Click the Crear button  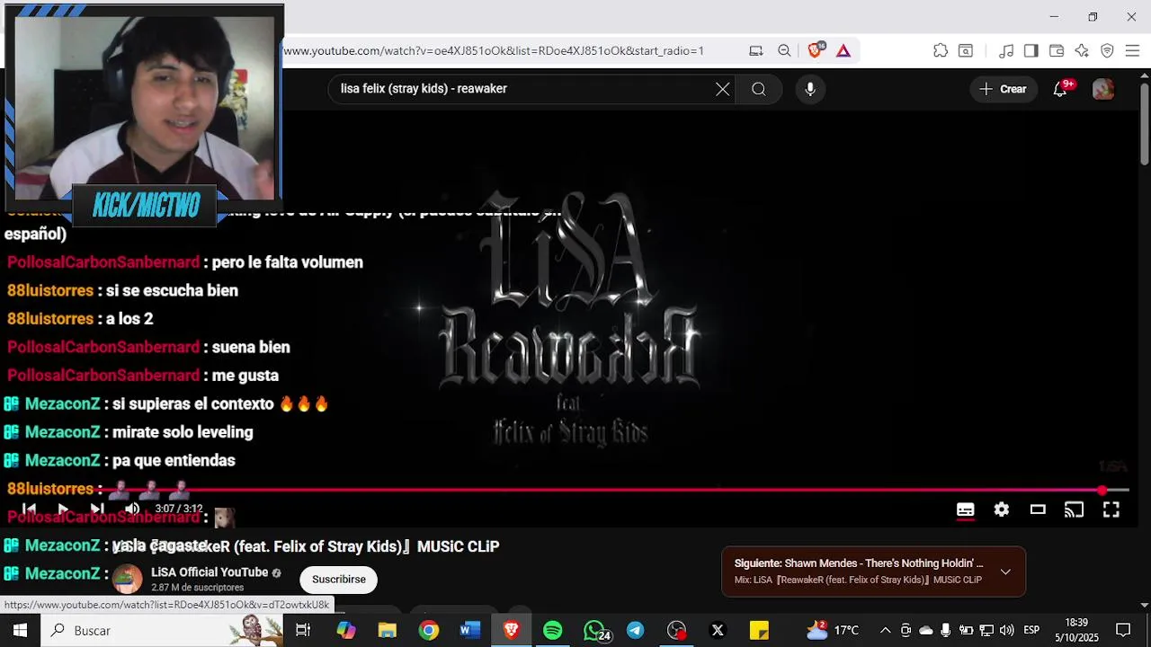[x=1003, y=89]
